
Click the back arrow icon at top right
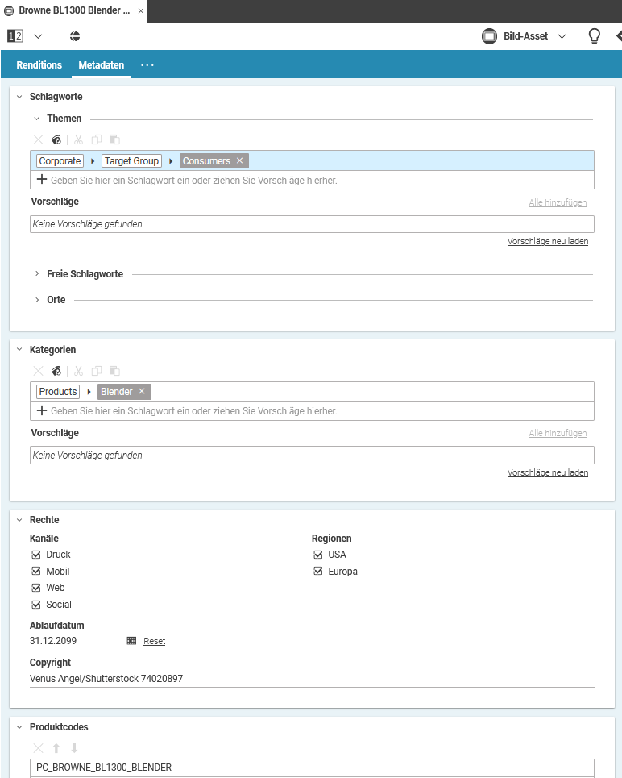pos(618,35)
